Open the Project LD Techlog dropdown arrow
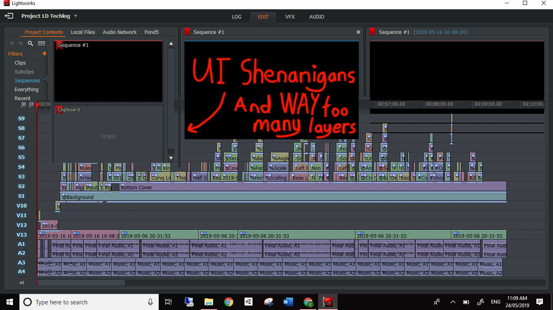This screenshot has height=310, width=553. coord(75,16)
